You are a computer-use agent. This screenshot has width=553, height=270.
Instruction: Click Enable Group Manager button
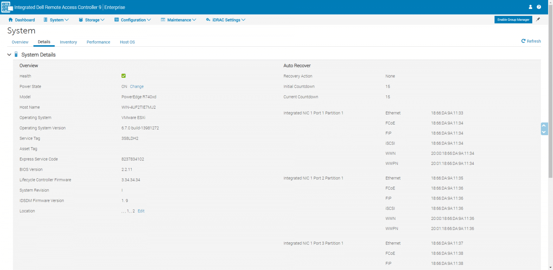513,20
